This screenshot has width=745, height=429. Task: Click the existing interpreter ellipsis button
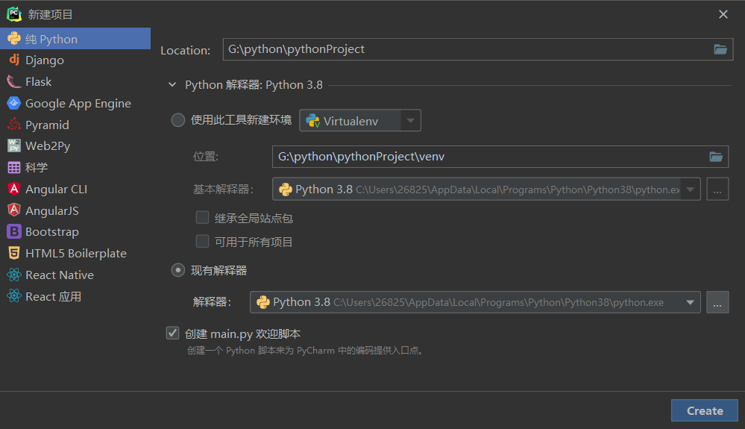pos(717,302)
